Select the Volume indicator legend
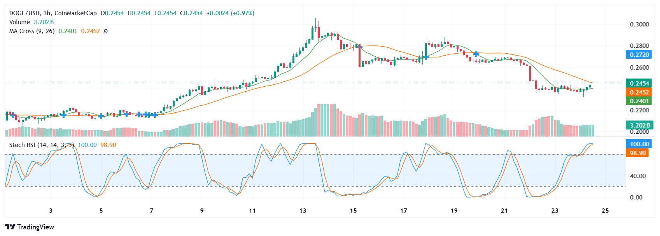 19,22
